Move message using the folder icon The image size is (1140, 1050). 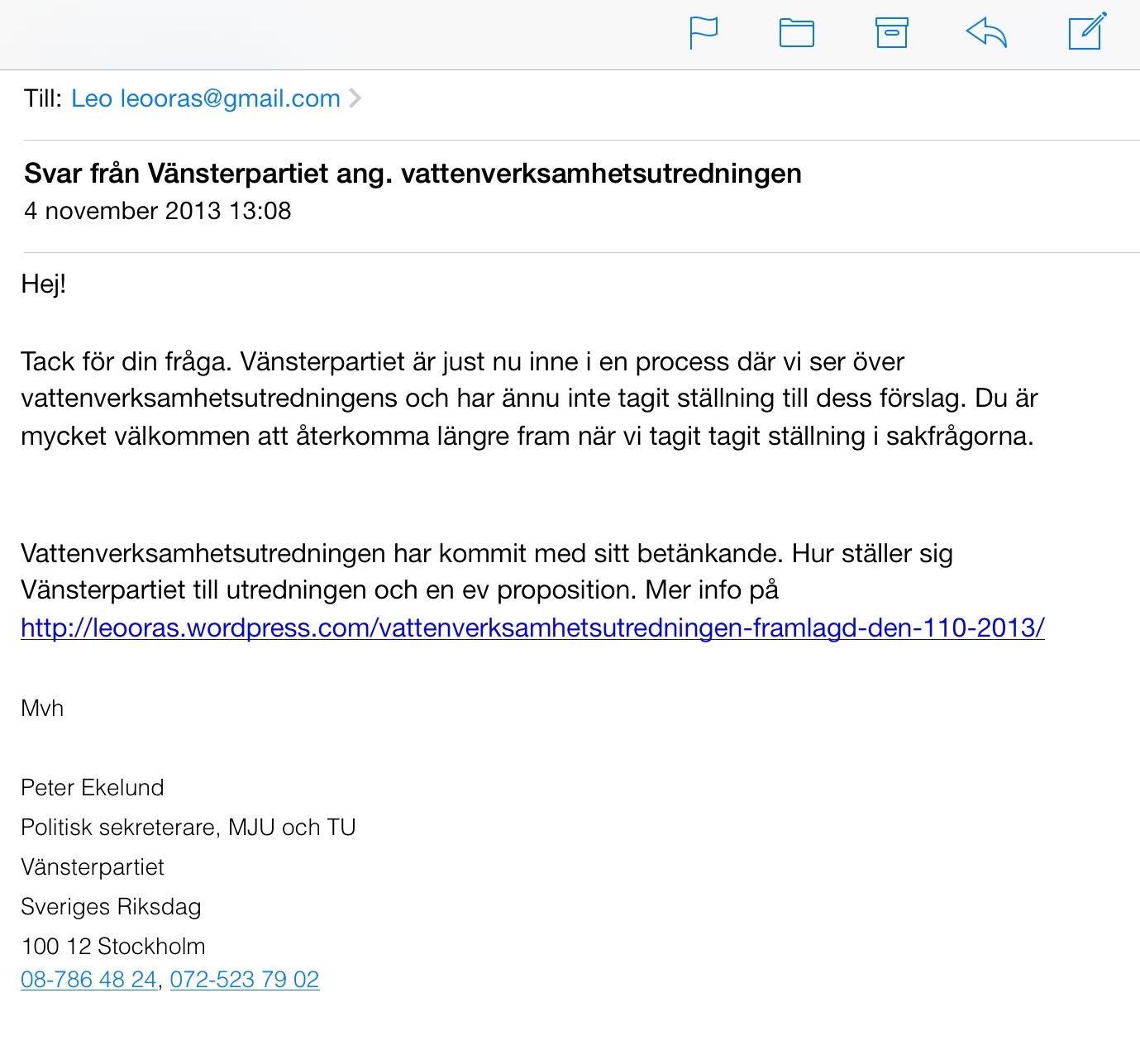797,33
